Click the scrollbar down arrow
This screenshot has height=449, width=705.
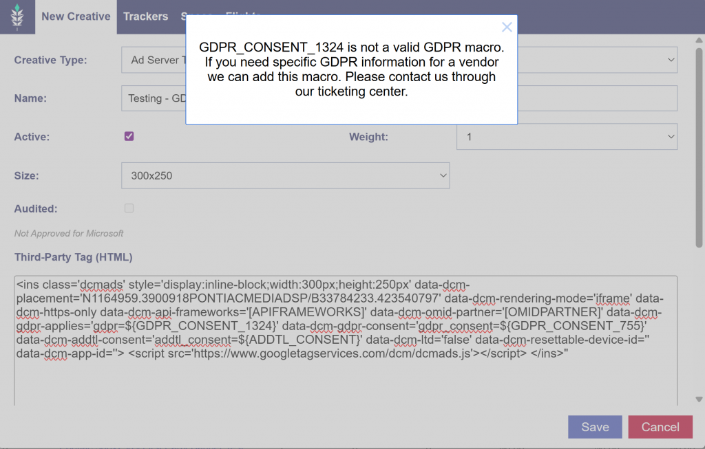click(699, 399)
